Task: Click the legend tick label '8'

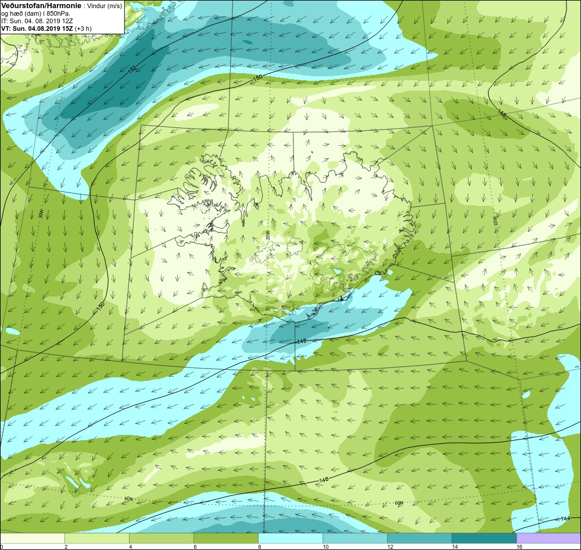Action: [259, 547]
